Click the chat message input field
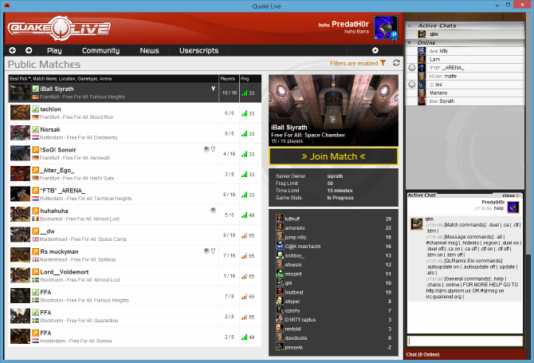This screenshot has width=534, height=363. [x=465, y=341]
